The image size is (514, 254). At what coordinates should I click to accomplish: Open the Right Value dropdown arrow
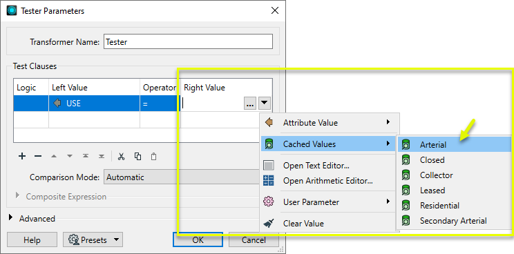pyautogui.click(x=265, y=104)
